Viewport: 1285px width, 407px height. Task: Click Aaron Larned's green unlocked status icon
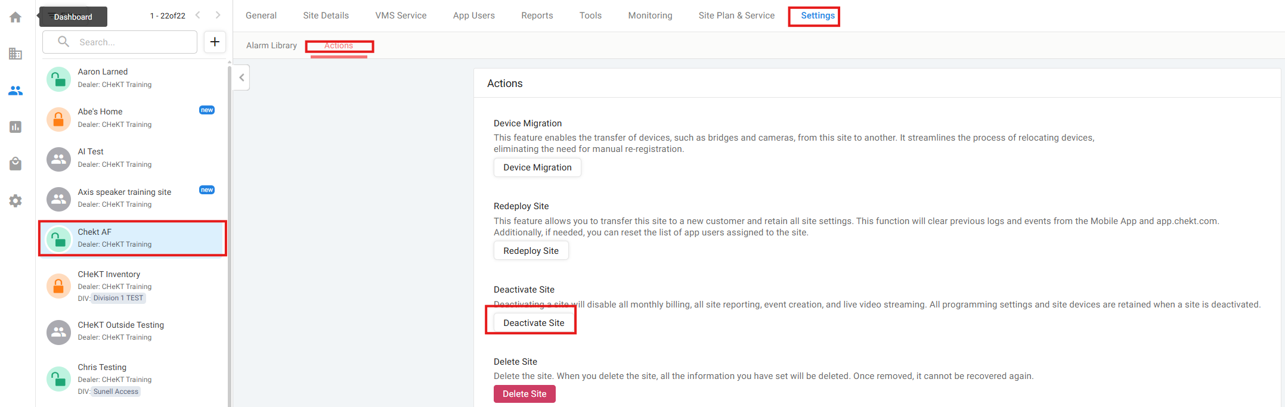pyautogui.click(x=58, y=79)
